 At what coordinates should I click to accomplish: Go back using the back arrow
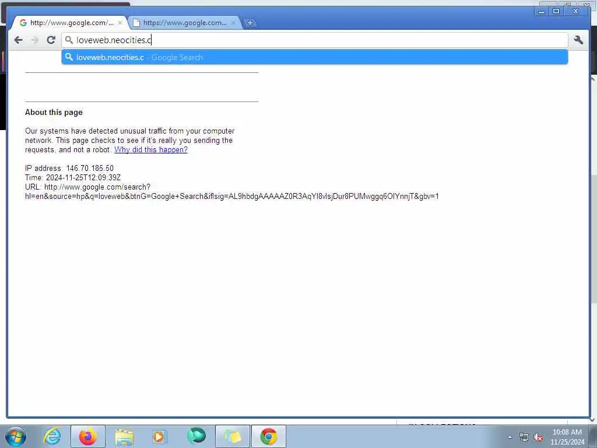point(18,40)
